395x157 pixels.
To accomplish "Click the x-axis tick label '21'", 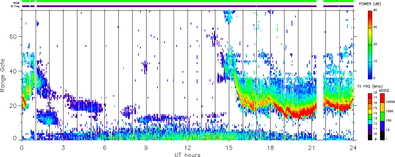I will pyautogui.click(x=312, y=147).
